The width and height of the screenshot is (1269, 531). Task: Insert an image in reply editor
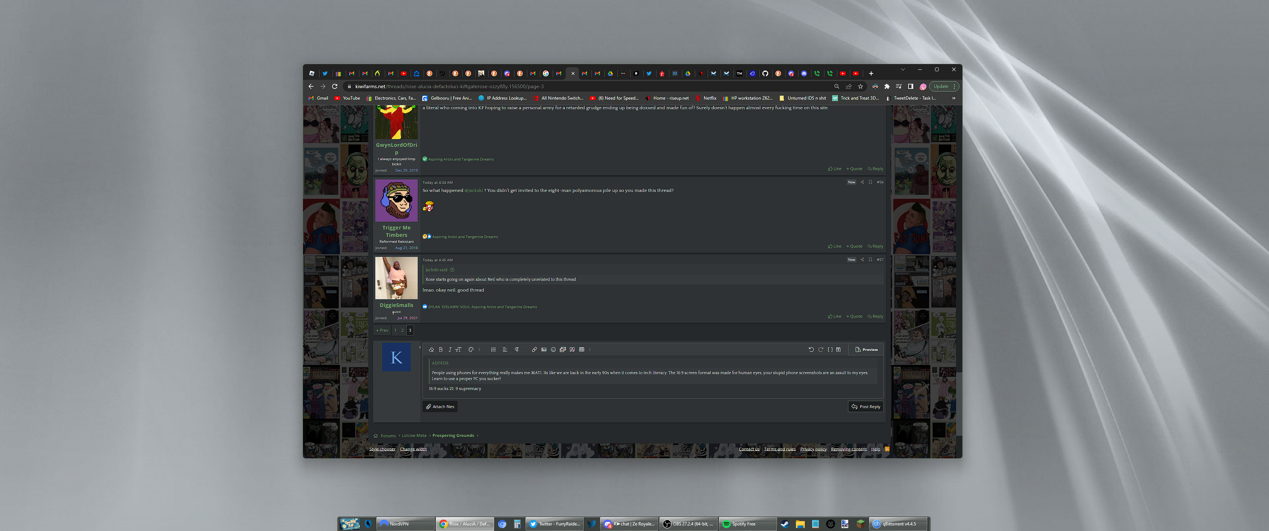pos(544,350)
